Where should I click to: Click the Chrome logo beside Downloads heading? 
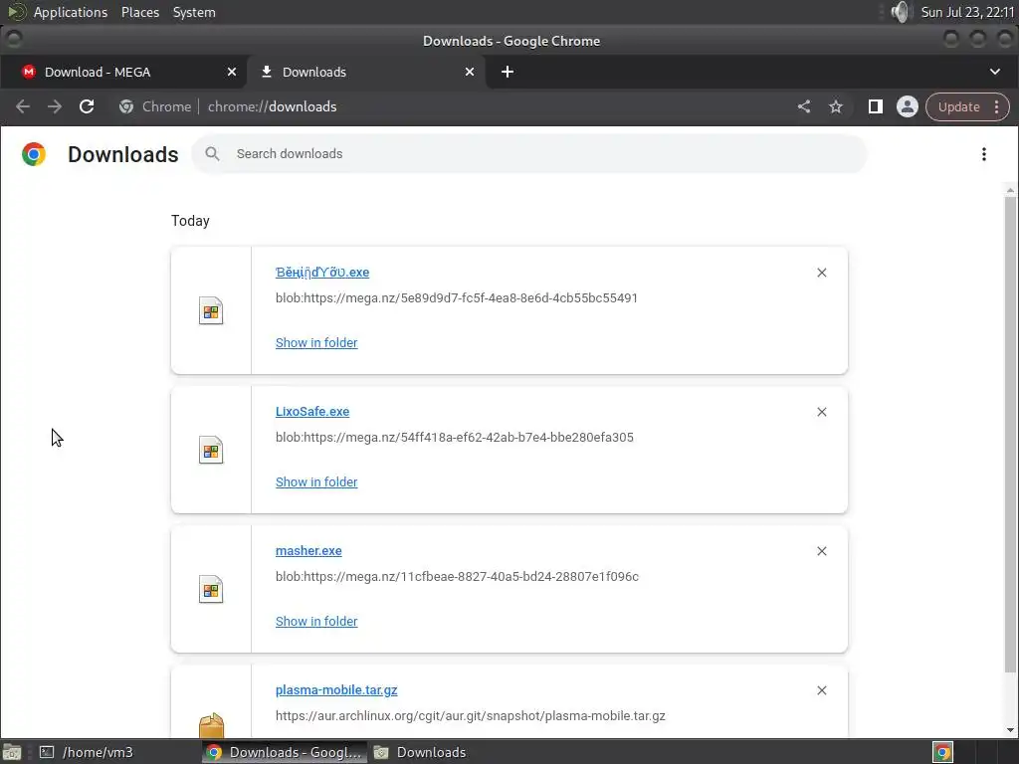(x=34, y=154)
